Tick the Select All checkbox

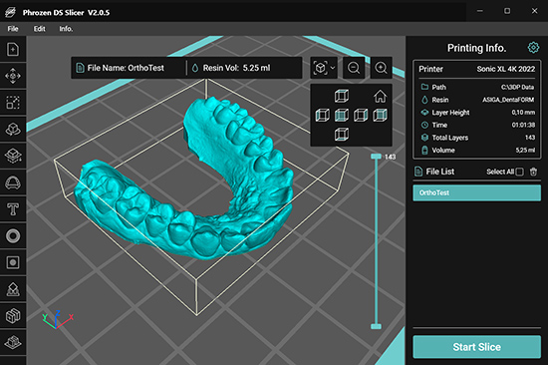[x=520, y=172]
